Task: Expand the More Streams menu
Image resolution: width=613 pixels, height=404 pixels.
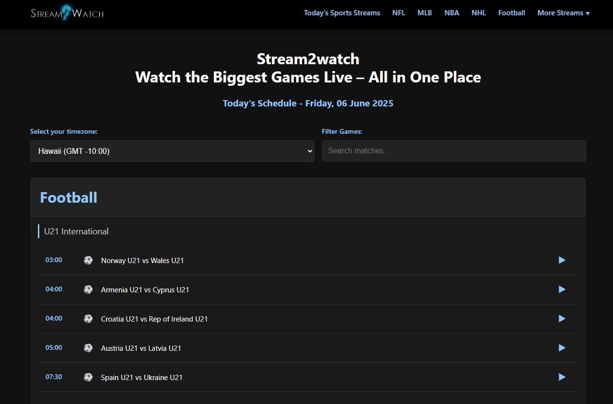Action: click(x=563, y=13)
